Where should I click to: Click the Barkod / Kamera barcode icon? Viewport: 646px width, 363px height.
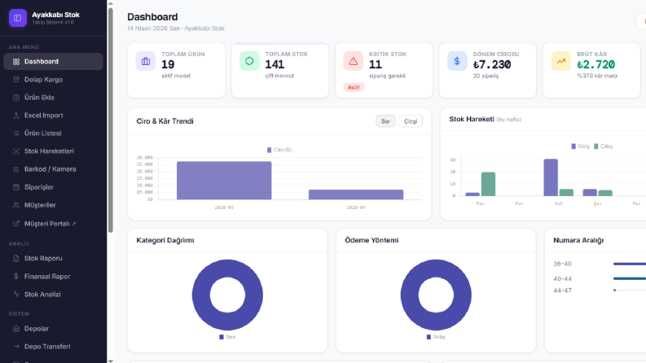pos(16,169)
